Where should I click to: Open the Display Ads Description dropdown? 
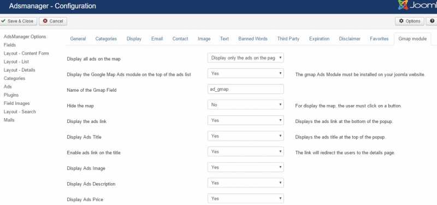[x=246, y=183]
